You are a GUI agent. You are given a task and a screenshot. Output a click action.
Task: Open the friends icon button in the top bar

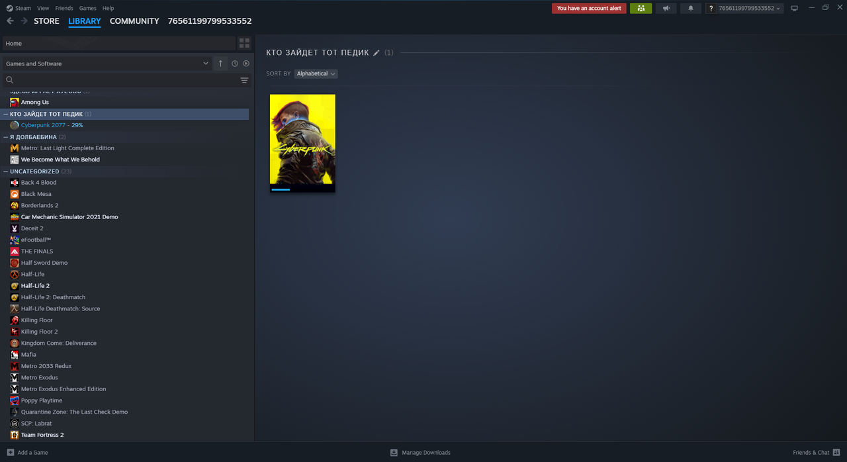[x=641, y=9]
